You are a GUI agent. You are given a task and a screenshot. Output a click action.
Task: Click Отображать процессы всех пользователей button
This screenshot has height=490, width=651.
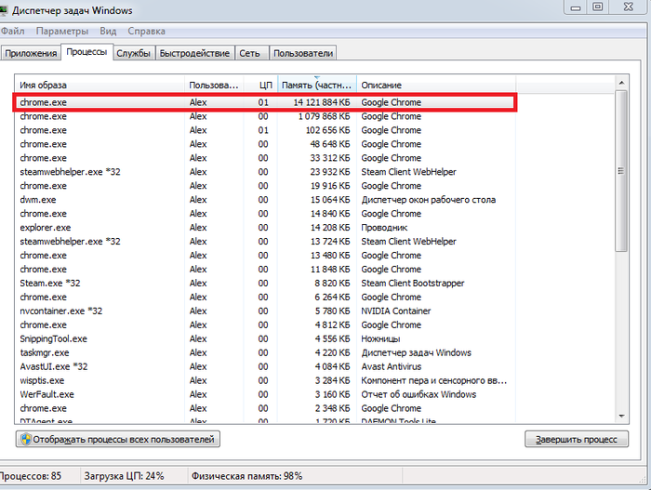[x=118, y=439]
